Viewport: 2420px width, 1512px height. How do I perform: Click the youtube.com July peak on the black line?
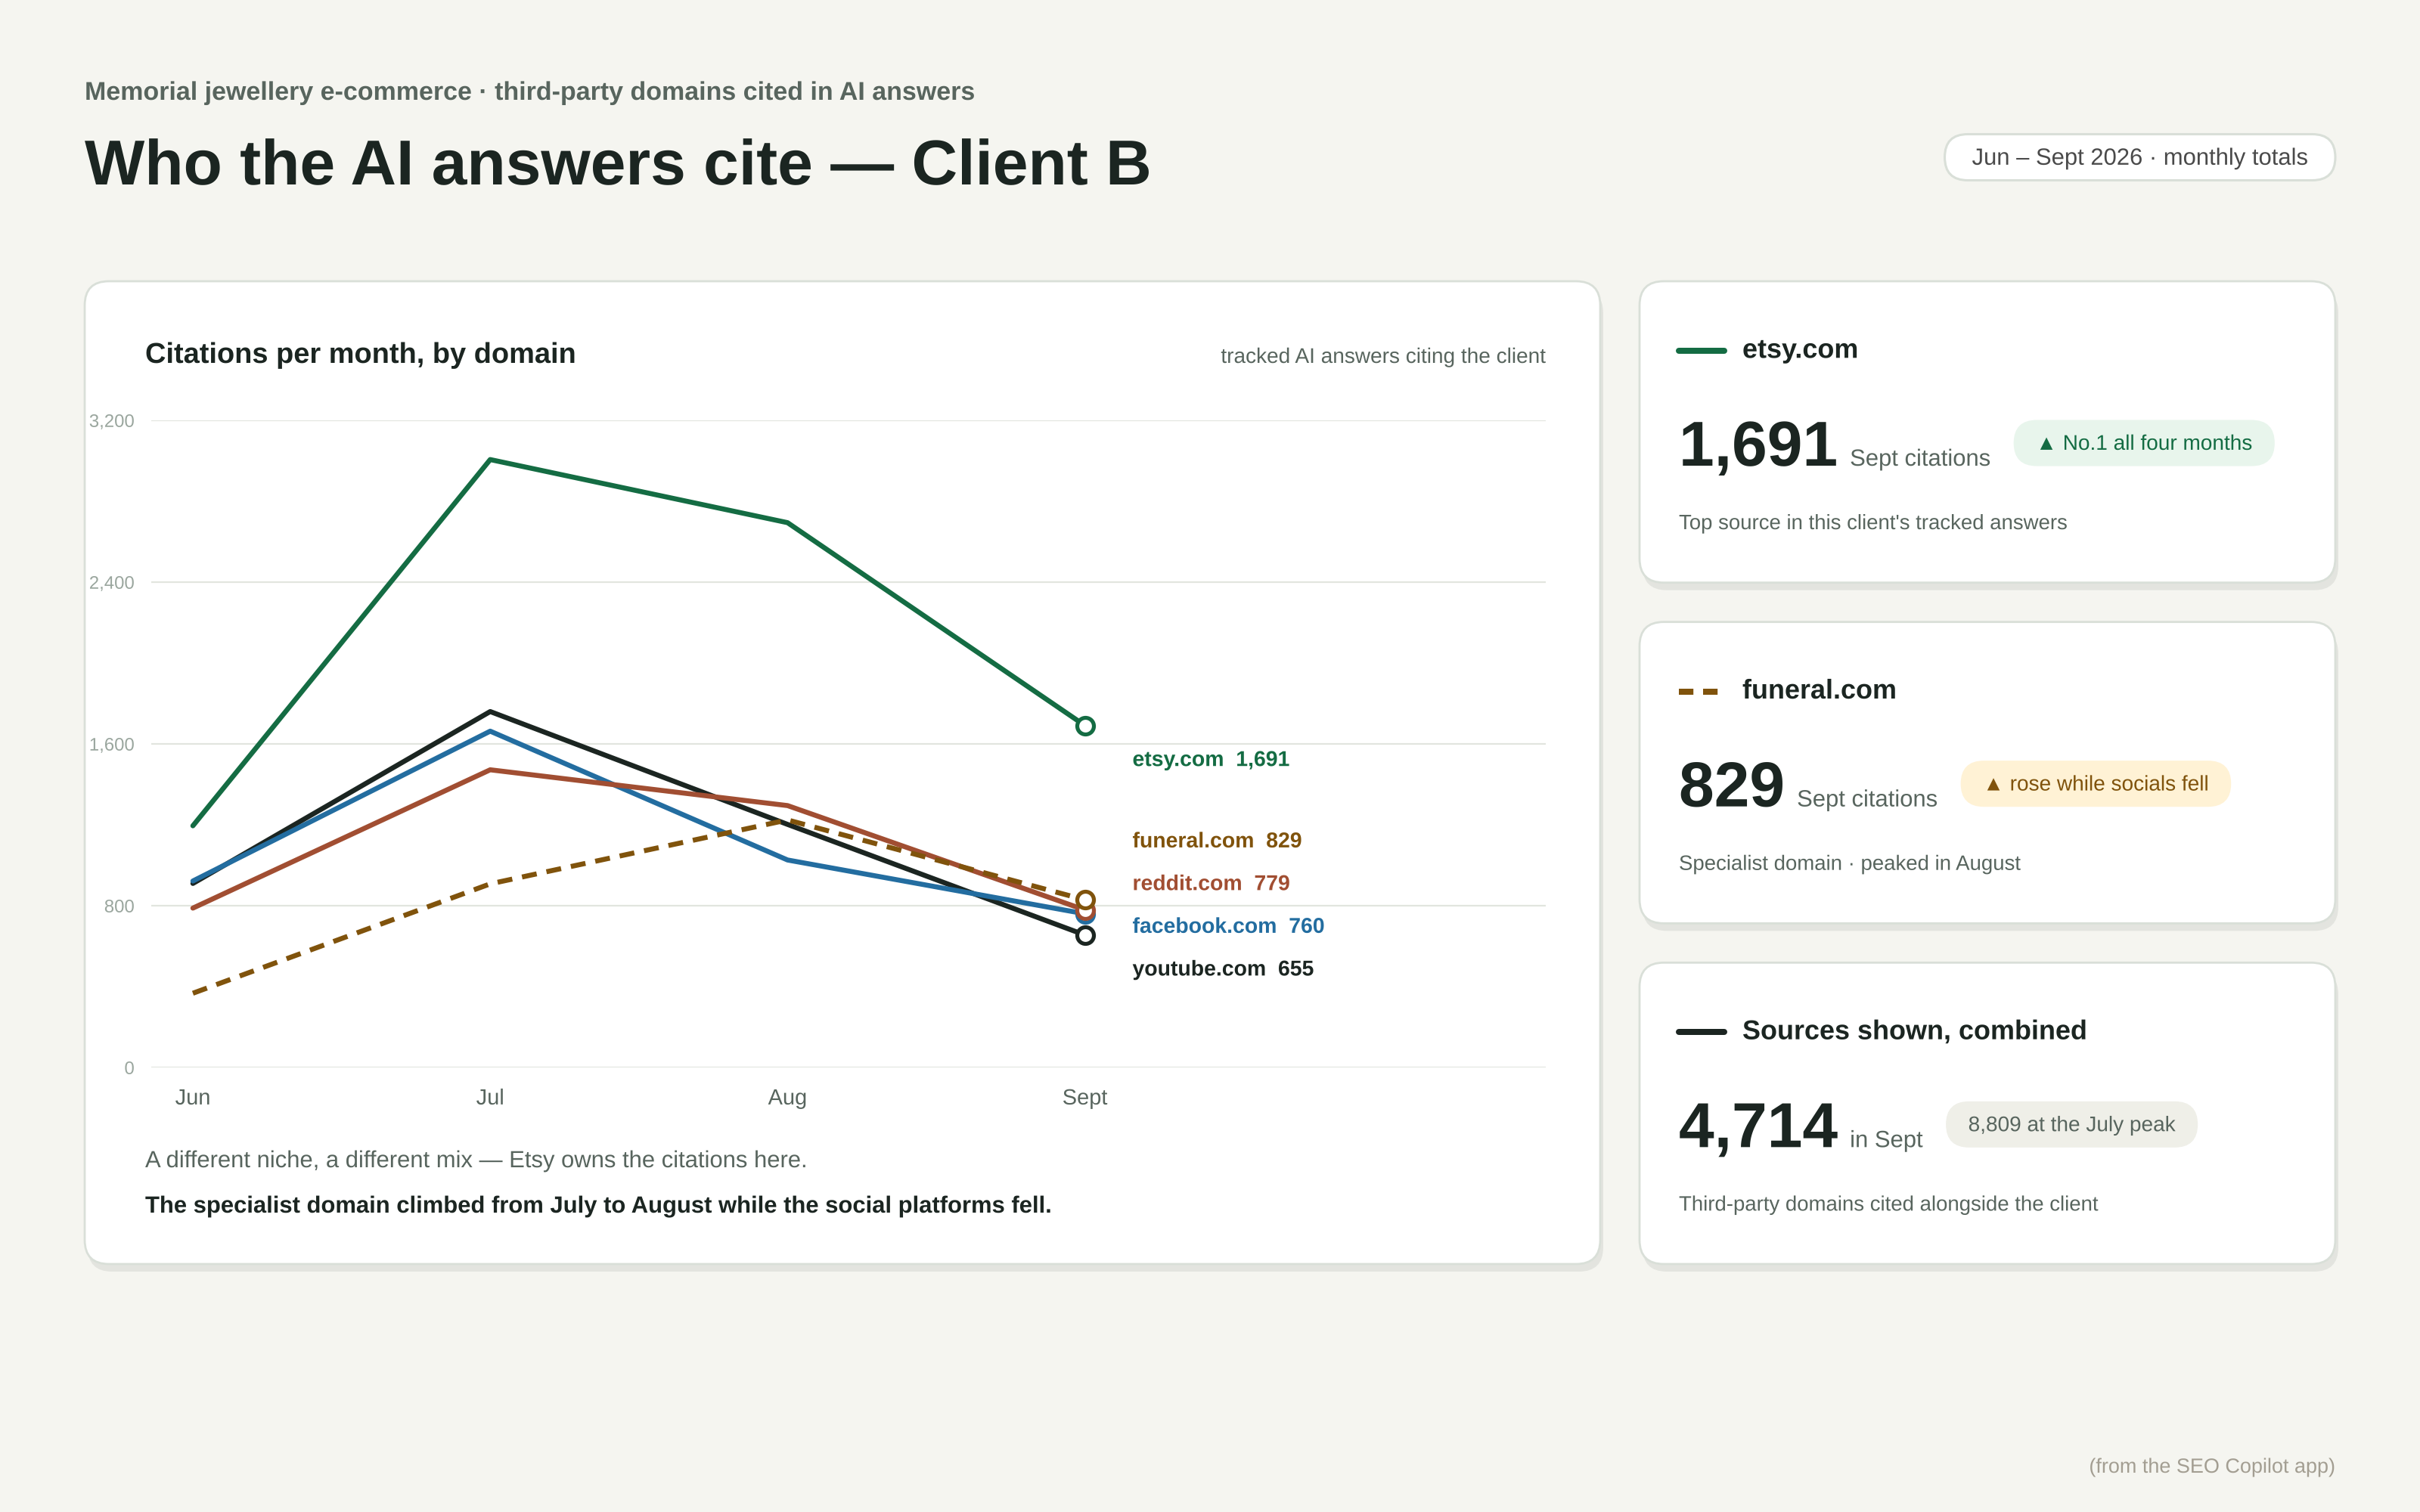point(490,712)
